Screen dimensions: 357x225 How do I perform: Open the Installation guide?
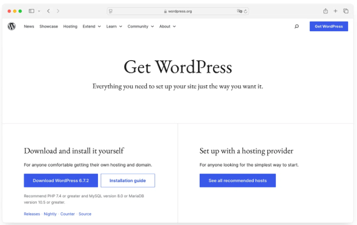(128, 180)
